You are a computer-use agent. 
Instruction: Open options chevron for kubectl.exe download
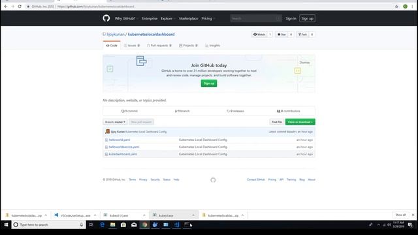(193, 215)
